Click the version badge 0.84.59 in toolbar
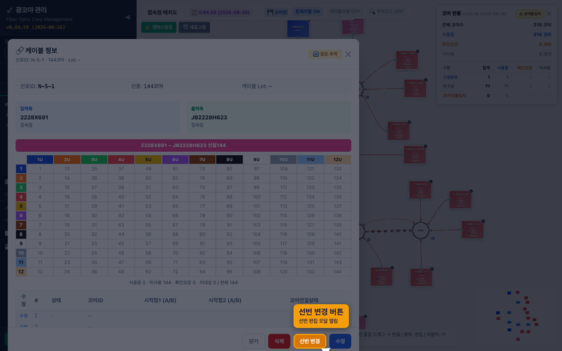This screenshot has width=562, height=351. [x=220, y=12]
